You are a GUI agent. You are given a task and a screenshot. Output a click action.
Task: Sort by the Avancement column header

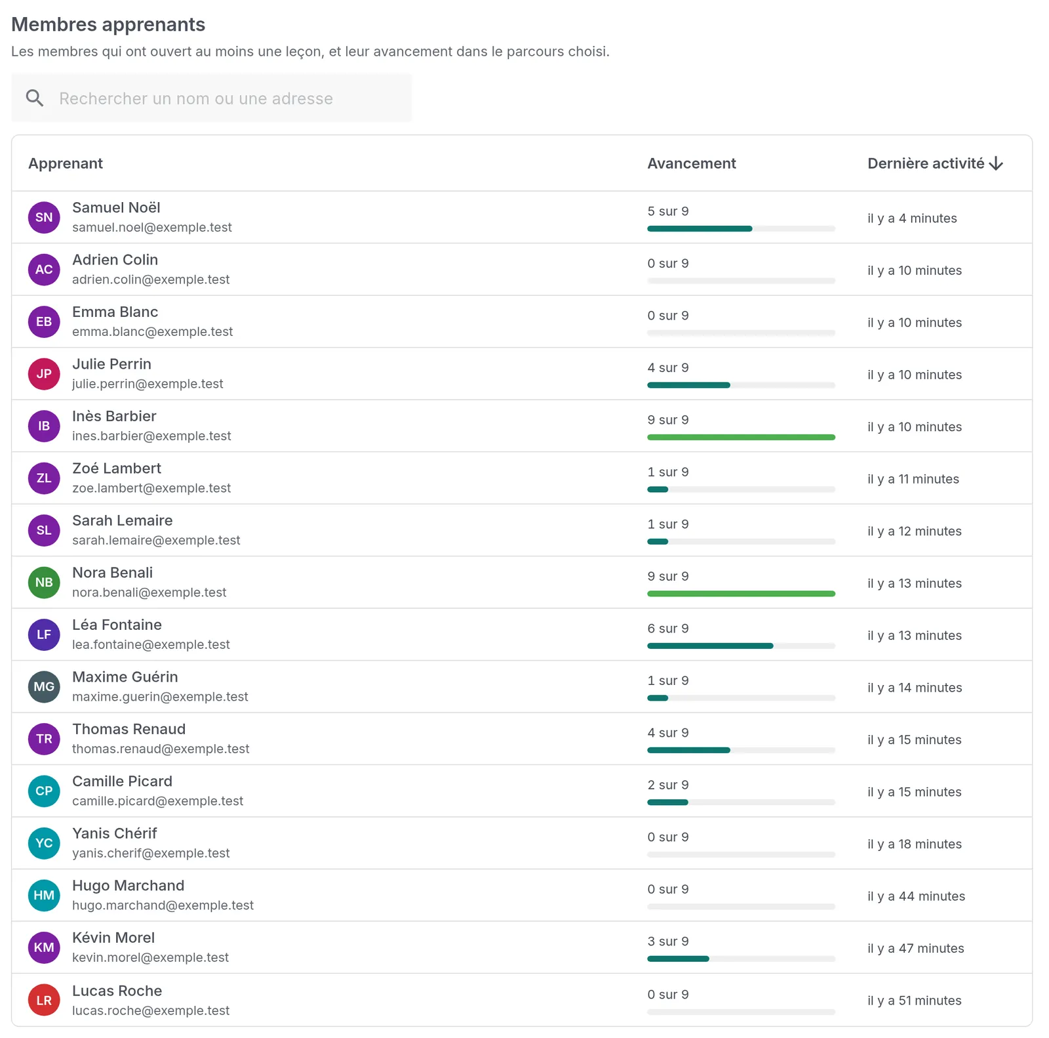pyautogui.click(x=692, y=163)
